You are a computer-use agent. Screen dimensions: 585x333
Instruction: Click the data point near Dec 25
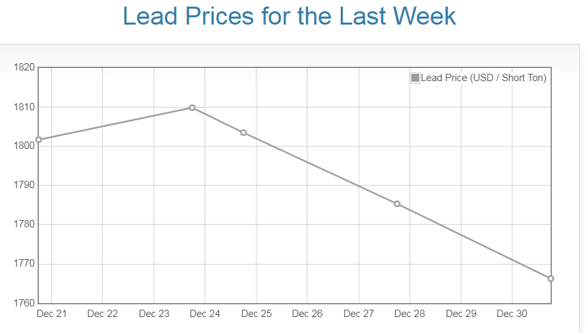tap(244, 133)
